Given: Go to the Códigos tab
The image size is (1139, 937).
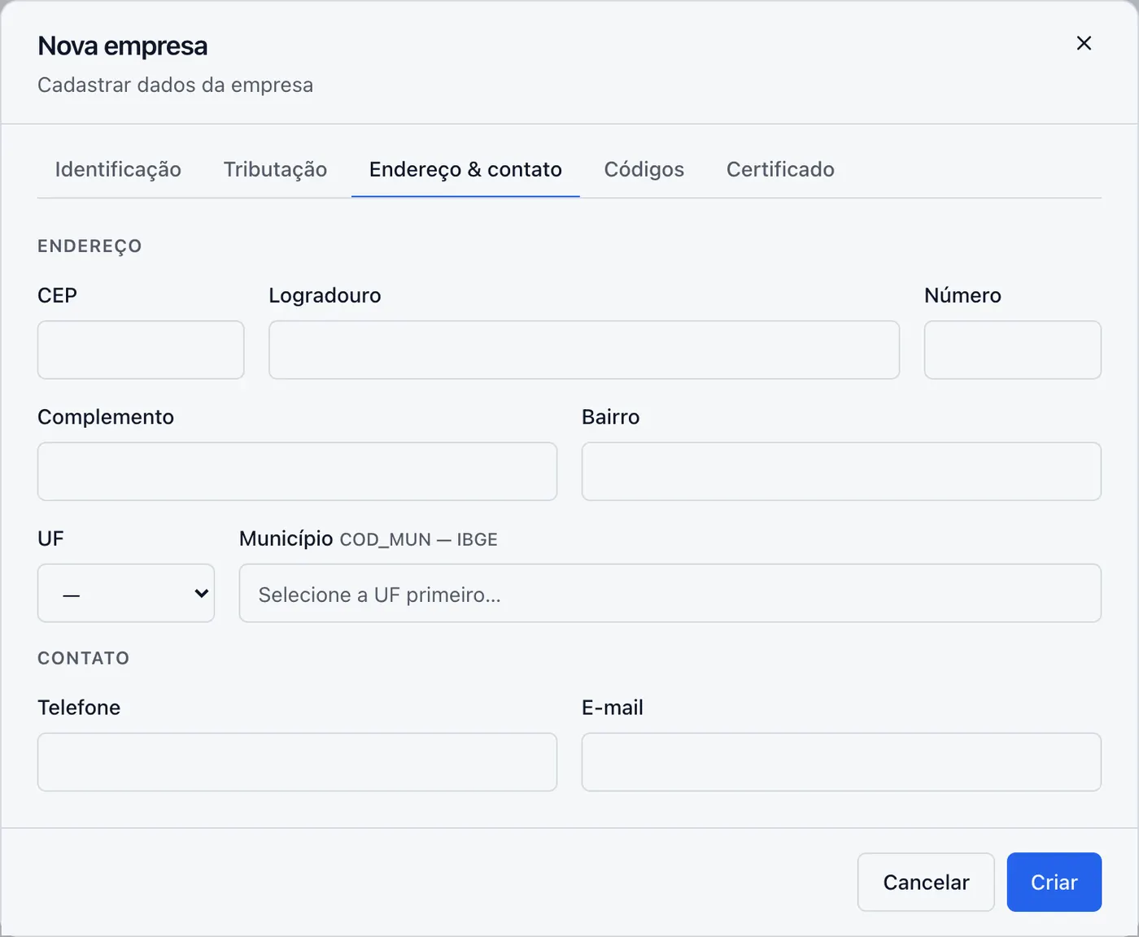Looking at the screenshot, I should [x=644, y=169].
